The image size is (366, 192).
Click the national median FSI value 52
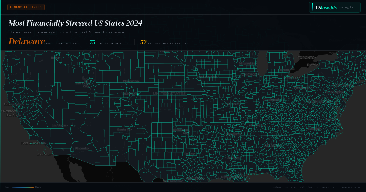click(x=143, y=42)
